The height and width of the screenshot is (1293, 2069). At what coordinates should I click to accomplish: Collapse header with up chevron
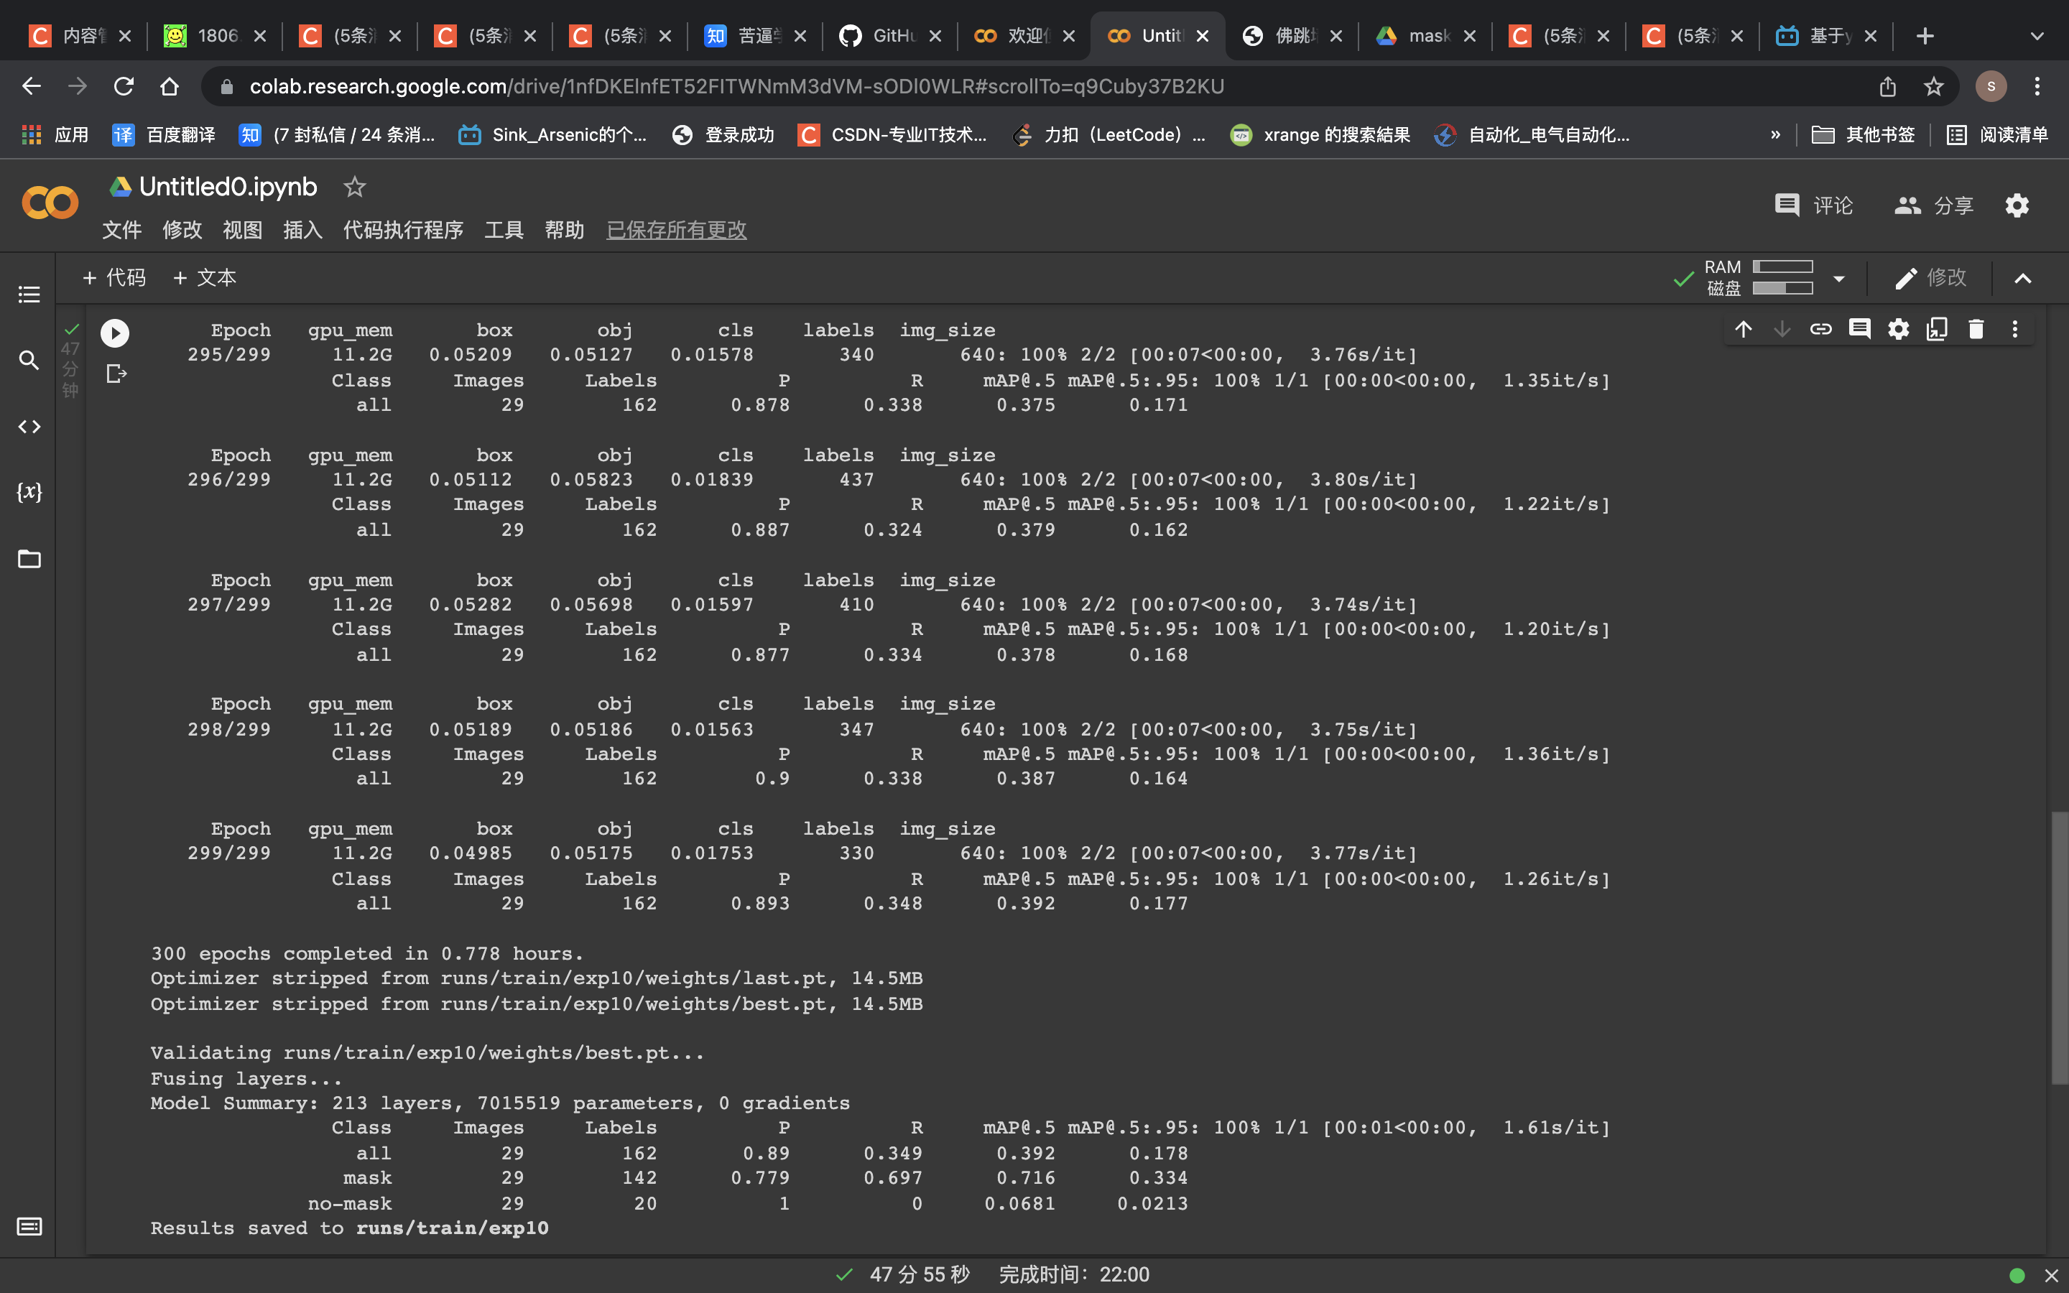[2023, 279]
